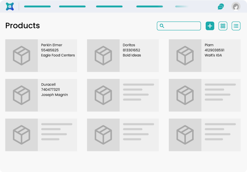Click the search magnifier icon
247x172 pixels.
point(162,26)
